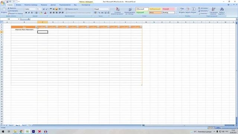Cut the selection with the scissors icon
The width and height of the screenshot is (238, 134).
12,8
